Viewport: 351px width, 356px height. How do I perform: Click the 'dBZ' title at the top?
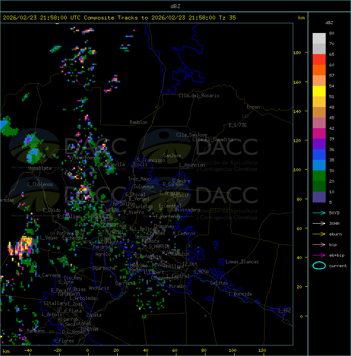175,6
